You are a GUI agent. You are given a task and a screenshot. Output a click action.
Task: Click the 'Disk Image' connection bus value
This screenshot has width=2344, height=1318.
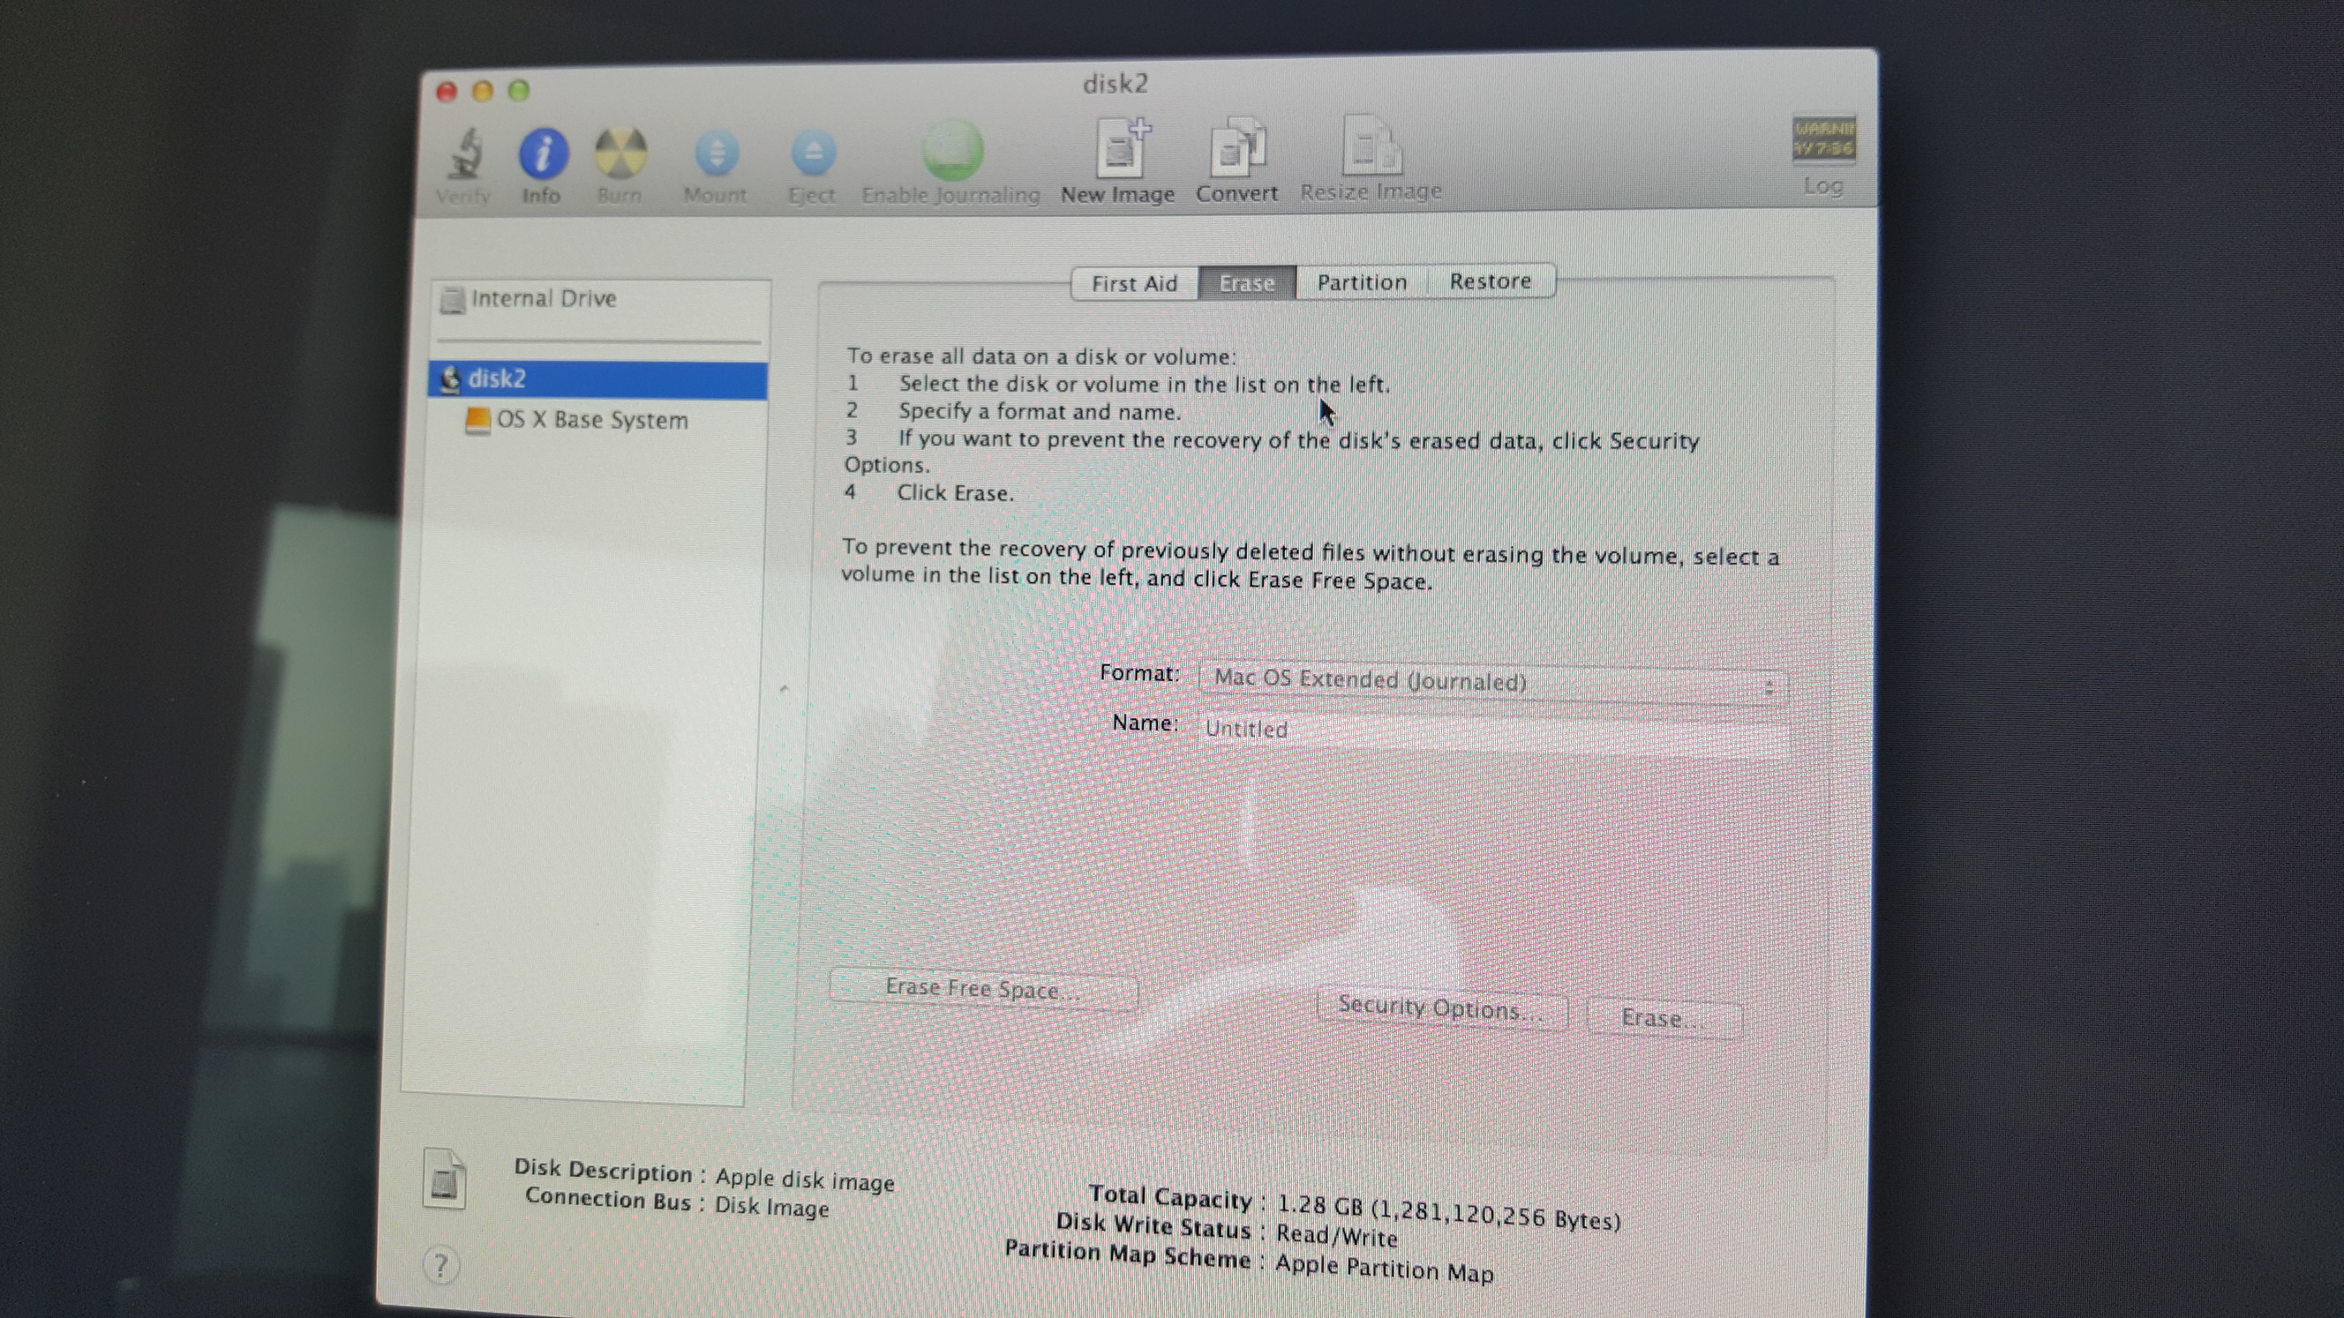click(x=771, y=1207)
